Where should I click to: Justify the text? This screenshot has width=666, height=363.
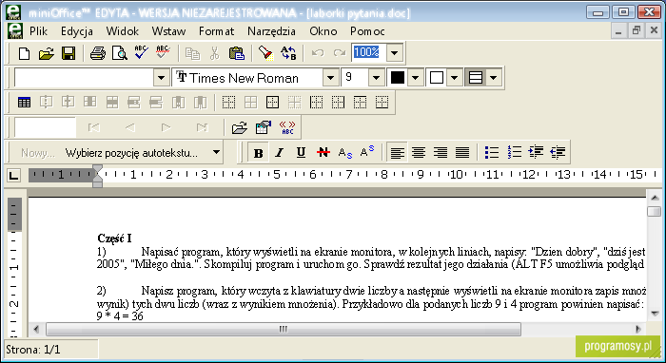[x=462, y=152]
